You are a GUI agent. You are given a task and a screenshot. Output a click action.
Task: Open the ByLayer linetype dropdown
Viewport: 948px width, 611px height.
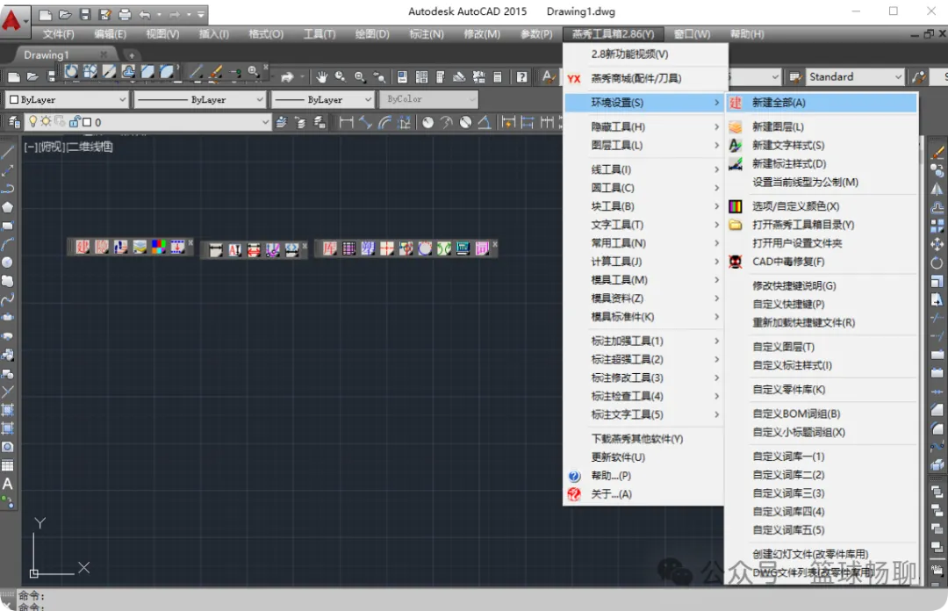(x=200, y=99)
